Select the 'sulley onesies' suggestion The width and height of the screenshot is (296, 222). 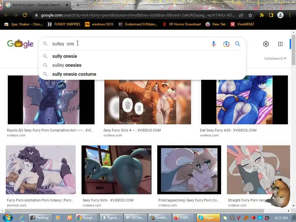coord(142,65)
